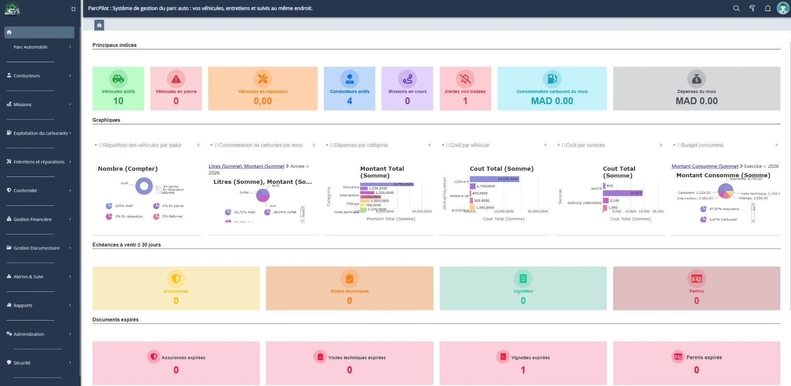The image size is (791, 386).
Task: Click the fuel pump icon for Consommation carburant
Action: coord(552,79)
